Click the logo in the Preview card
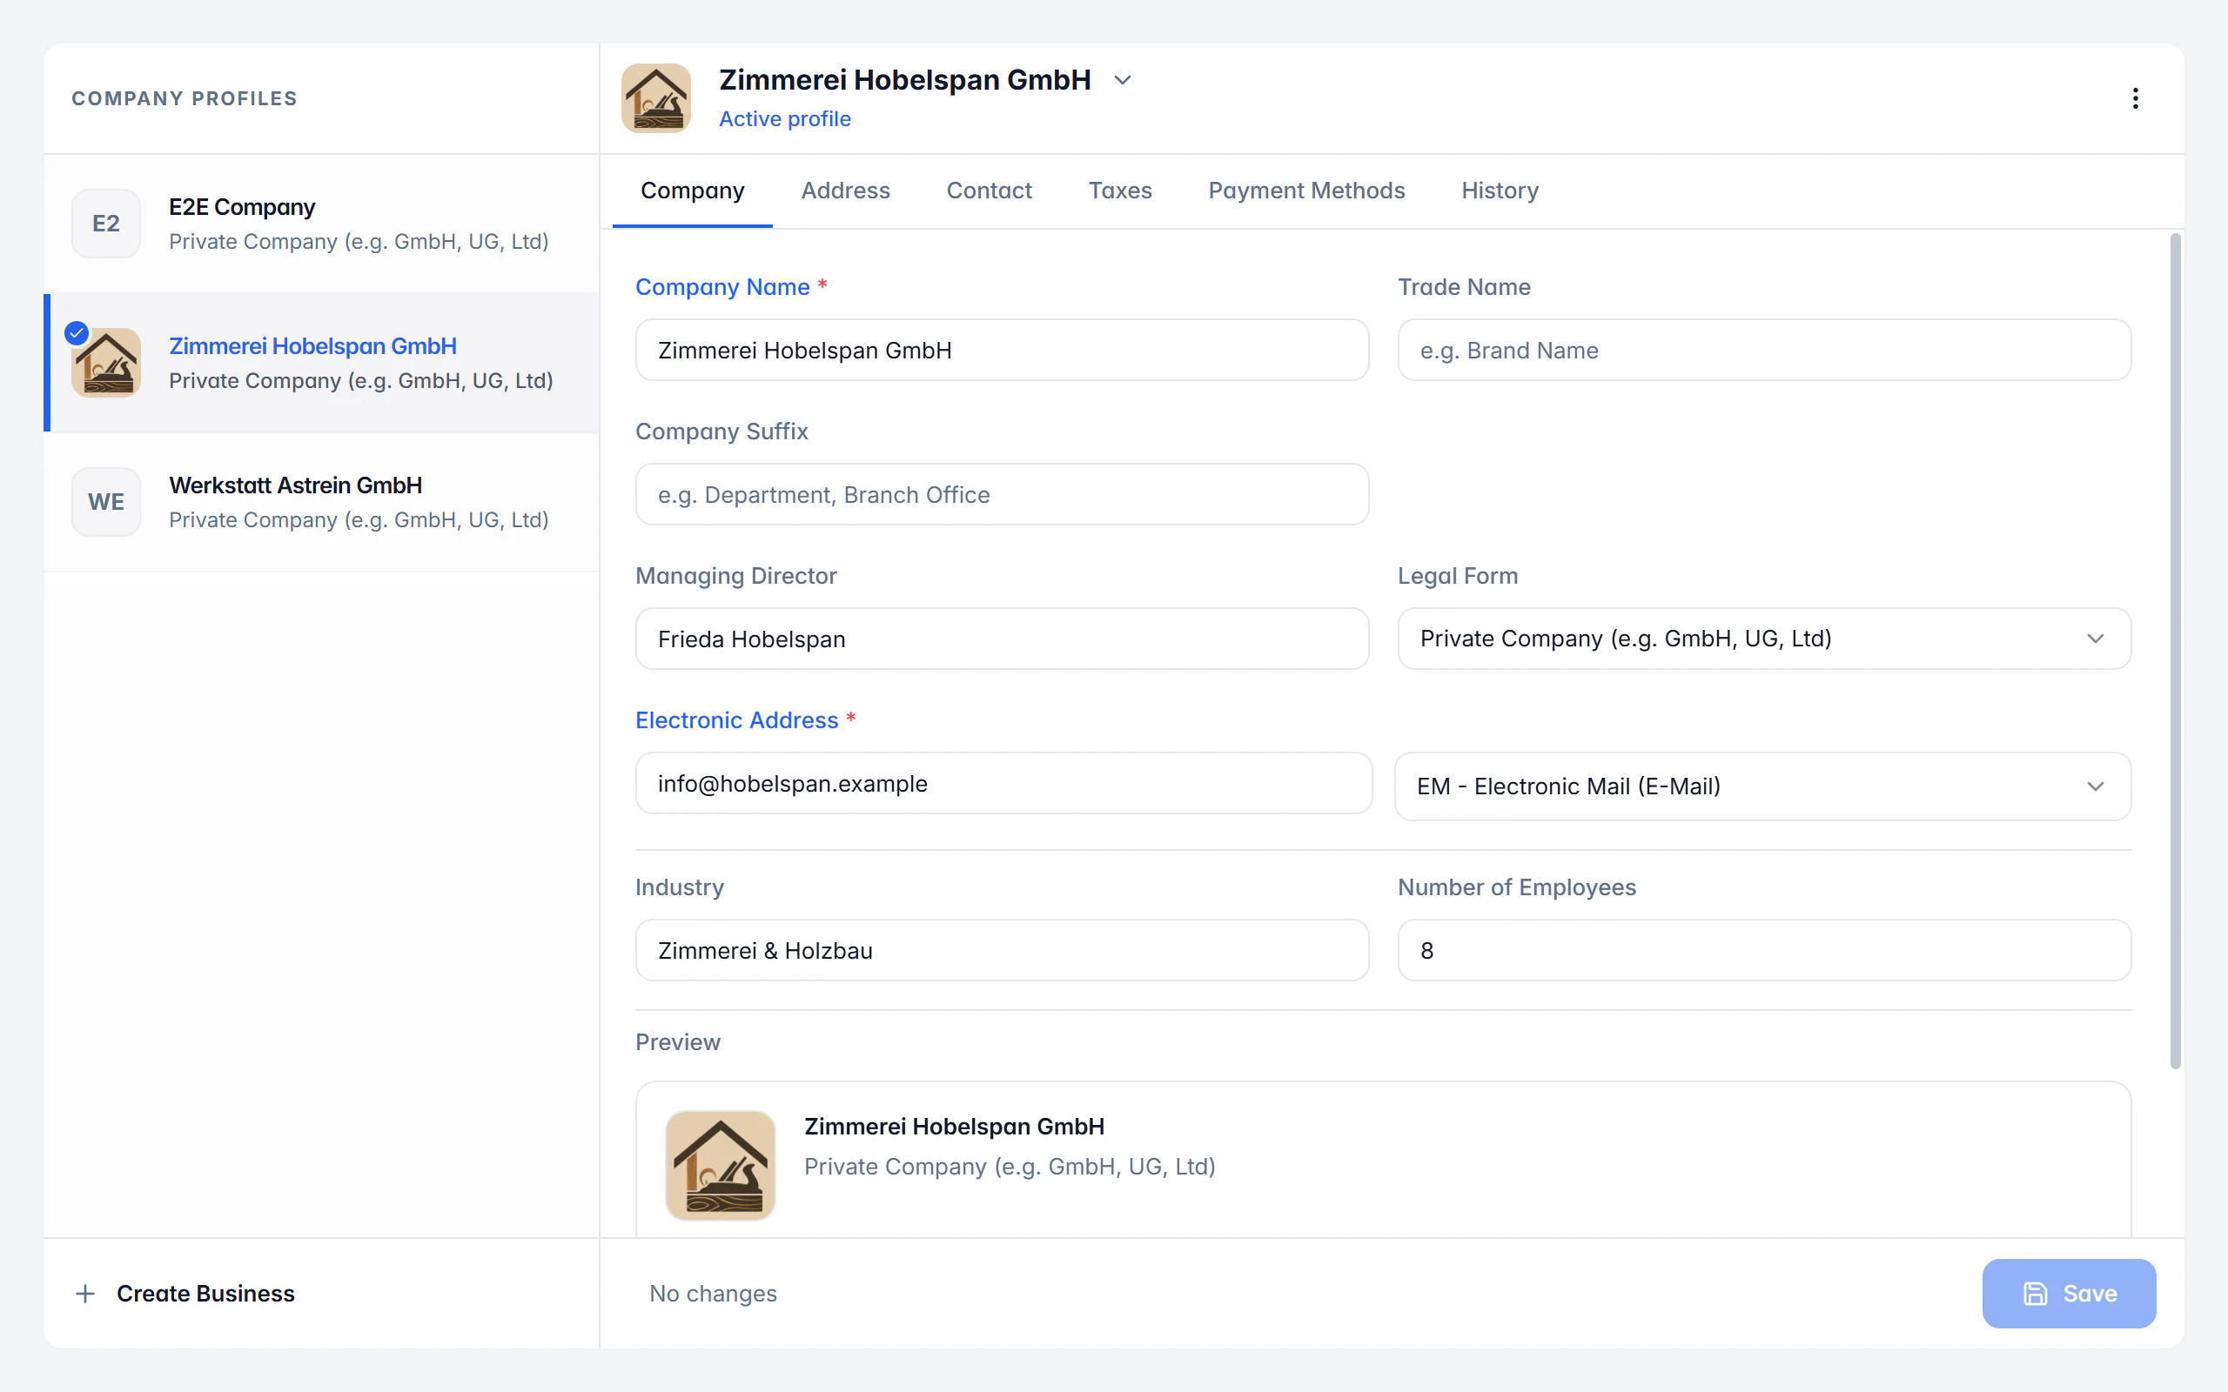The image size is (2228, 1392). pyautogui.click(x=720, y=1166)
